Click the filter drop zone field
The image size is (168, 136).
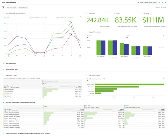point(17,7)
